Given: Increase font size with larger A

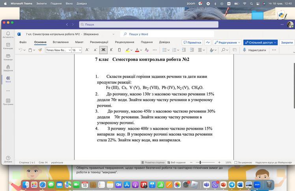Looking at the screenshot, I should [x=87, y=50].
